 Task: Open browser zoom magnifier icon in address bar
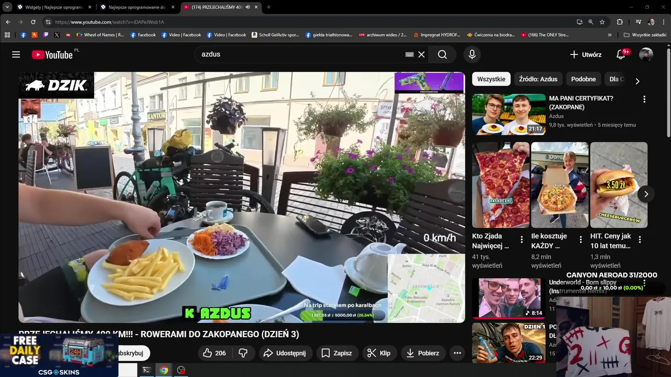(591, 22)
